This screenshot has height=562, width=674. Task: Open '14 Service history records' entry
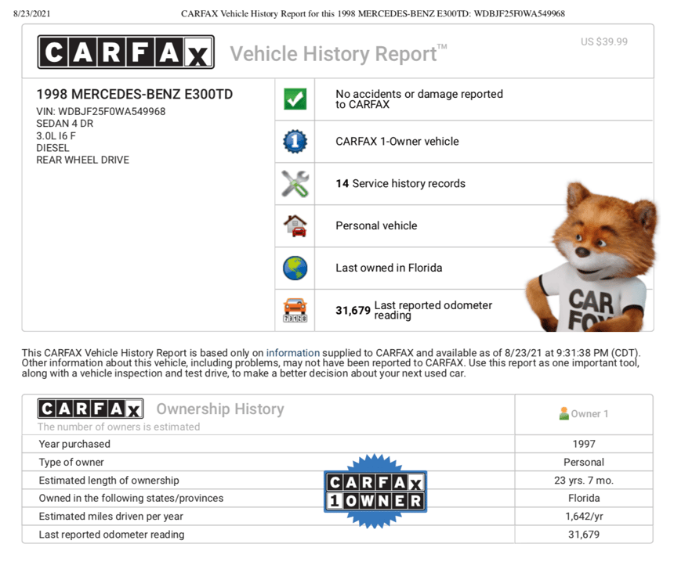pos(400,184)
